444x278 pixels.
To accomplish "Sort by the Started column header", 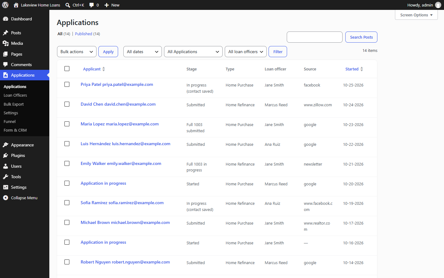I will click(x=354, y=69).
